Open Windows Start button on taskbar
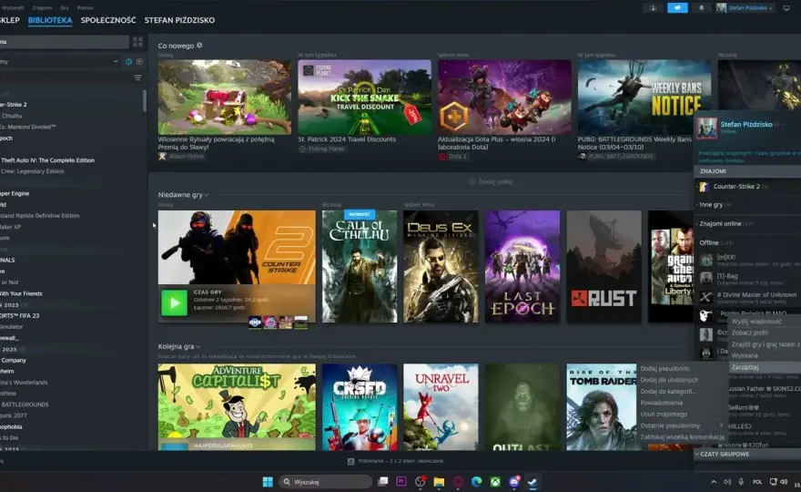 268,482
